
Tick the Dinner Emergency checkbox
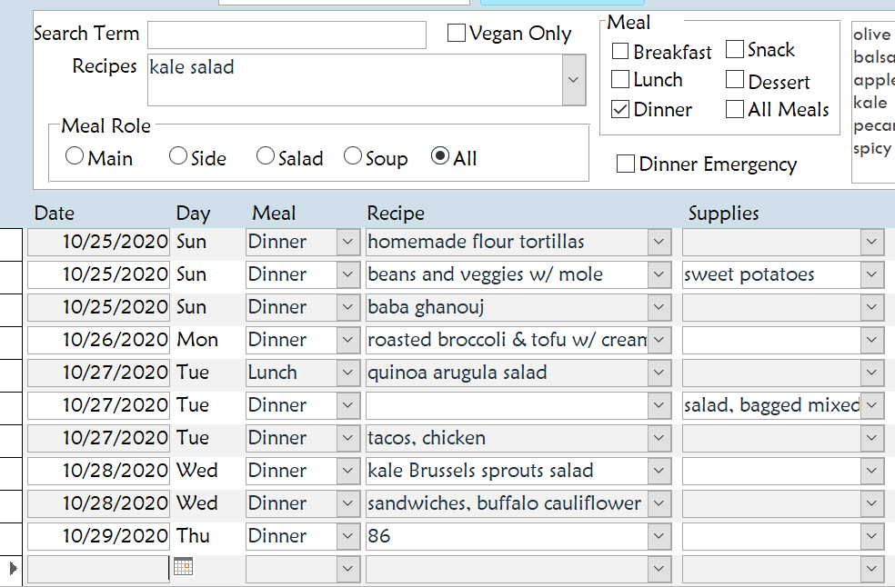point(626,164)
